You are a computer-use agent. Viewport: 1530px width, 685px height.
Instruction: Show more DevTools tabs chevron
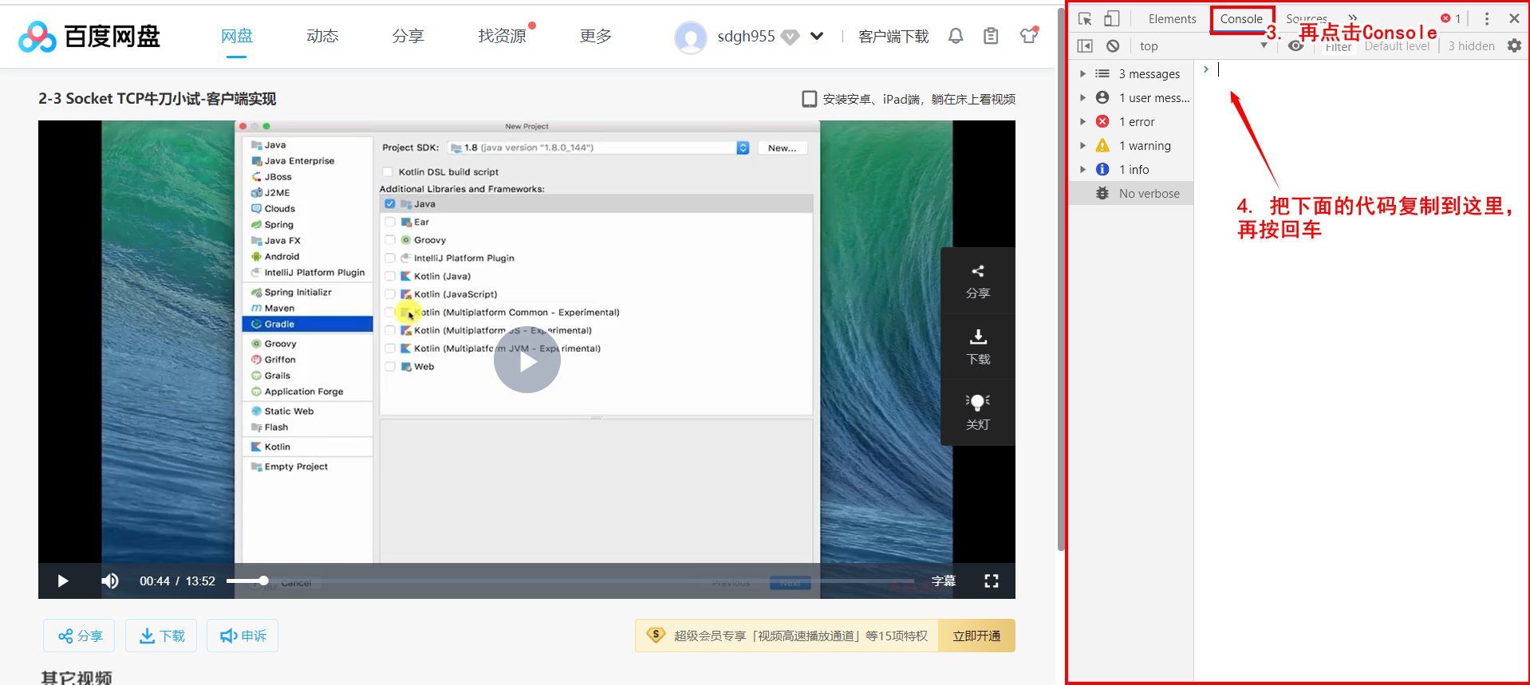[x=1352, y=17]
